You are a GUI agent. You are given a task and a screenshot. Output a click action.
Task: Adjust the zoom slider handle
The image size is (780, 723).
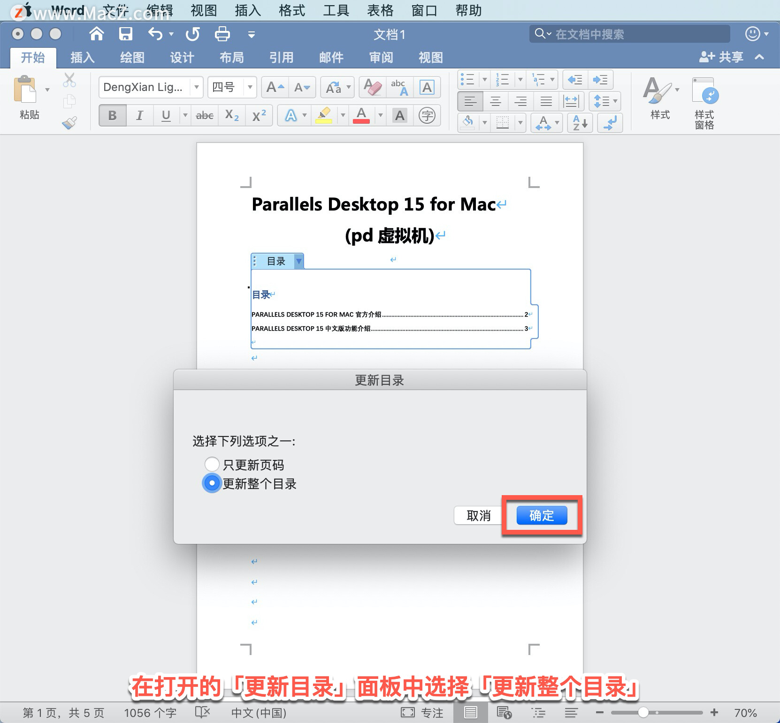643,712
